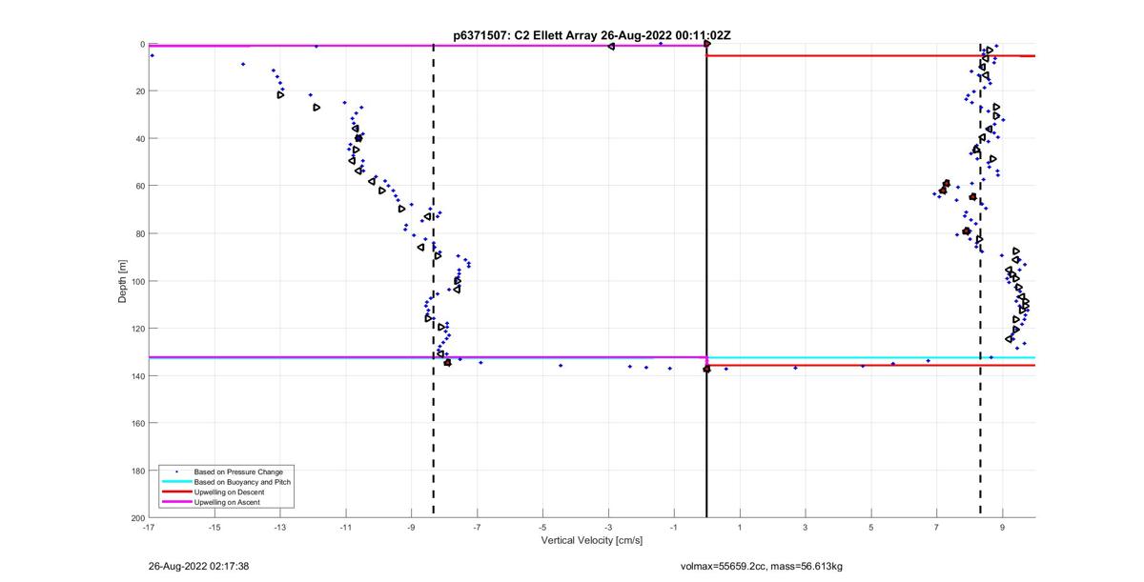Viewport: 1144px width, 582px height.
Task: Click depth axis tick label '100'
Action: pos(137,281)
